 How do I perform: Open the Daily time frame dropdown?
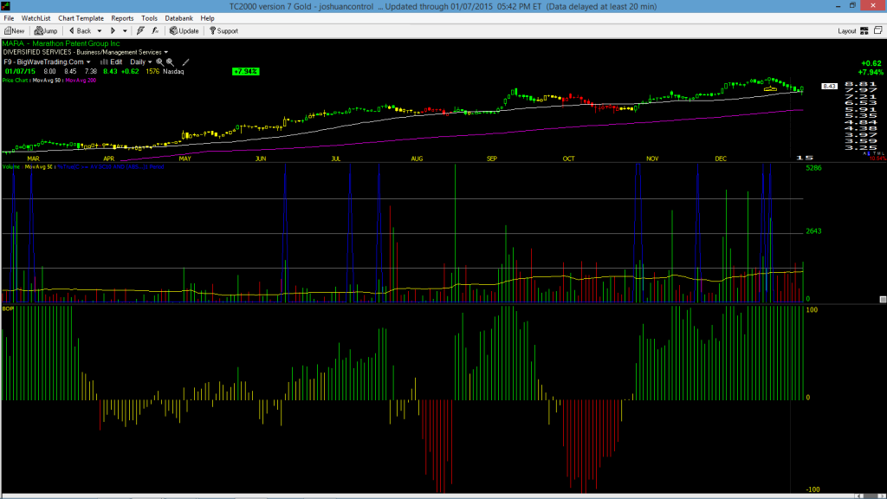tap(141, 62)
